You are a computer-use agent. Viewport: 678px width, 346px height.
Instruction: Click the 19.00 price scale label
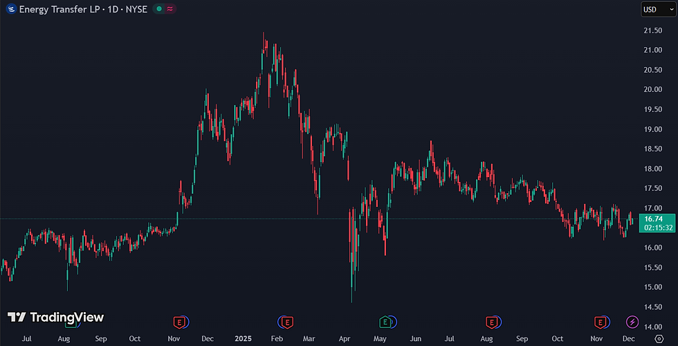tap(652, 129)
